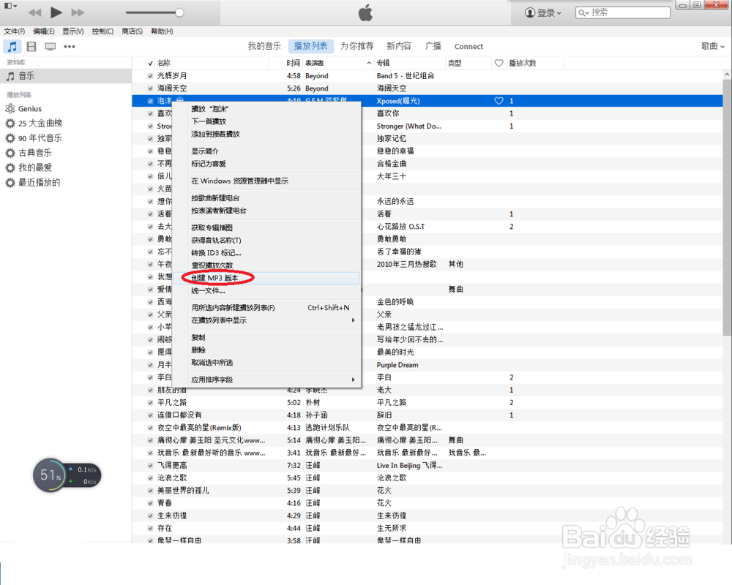
Task: Click the Apple logo in the display
Action: pos(365,12)
